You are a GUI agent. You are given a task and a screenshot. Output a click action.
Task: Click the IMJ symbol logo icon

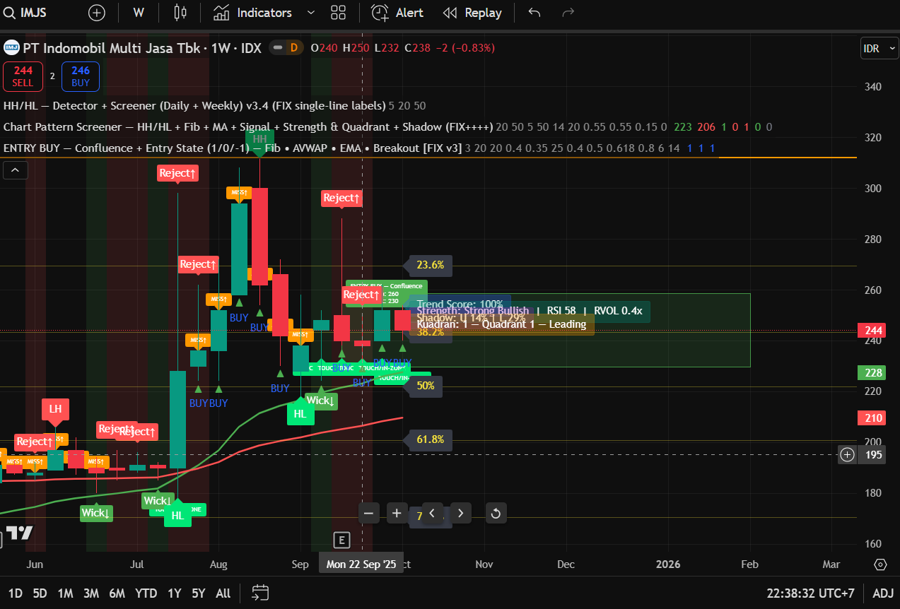coord(11,48)
